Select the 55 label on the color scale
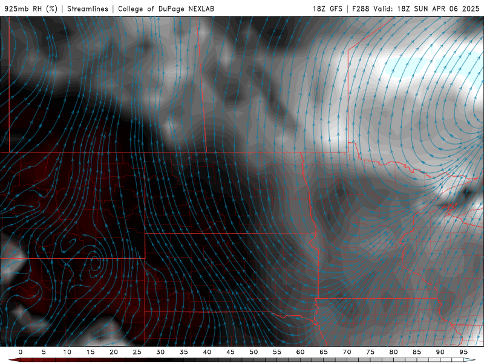Viewport: 484px width, 363px height. click(x=277, y=352)
